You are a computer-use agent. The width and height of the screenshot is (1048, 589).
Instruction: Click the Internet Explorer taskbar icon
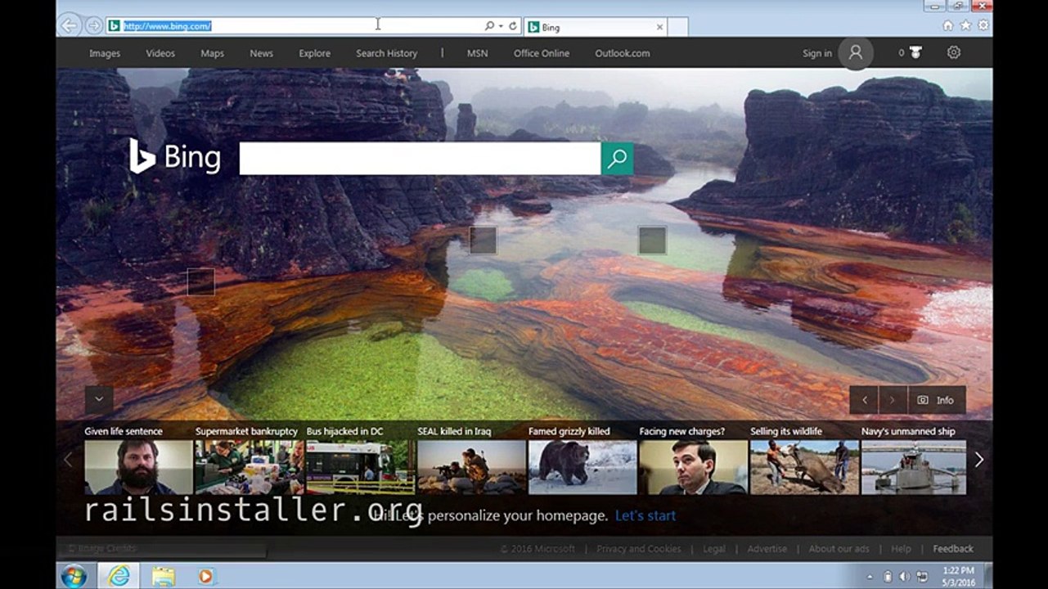coord(119,576)
